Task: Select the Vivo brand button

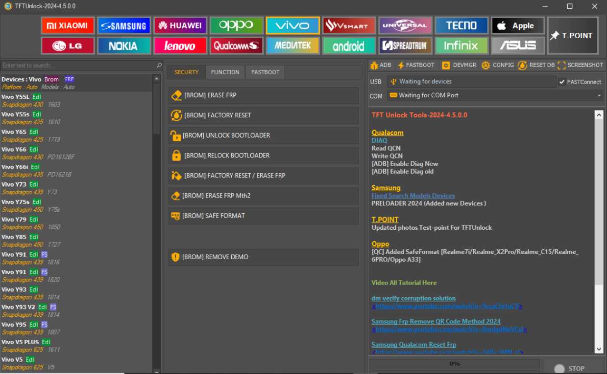Action: point(292,25)
